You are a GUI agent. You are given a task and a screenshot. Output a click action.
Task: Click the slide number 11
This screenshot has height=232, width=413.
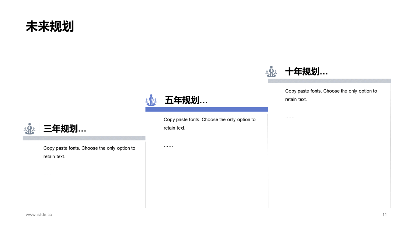(x=384, y=215)
